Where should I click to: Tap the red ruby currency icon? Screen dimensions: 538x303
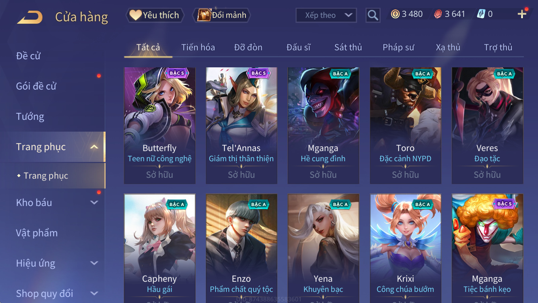click(x=438, y=14)
